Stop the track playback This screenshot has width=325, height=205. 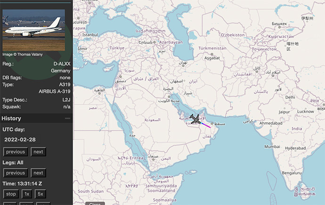(x=10, y=194)
